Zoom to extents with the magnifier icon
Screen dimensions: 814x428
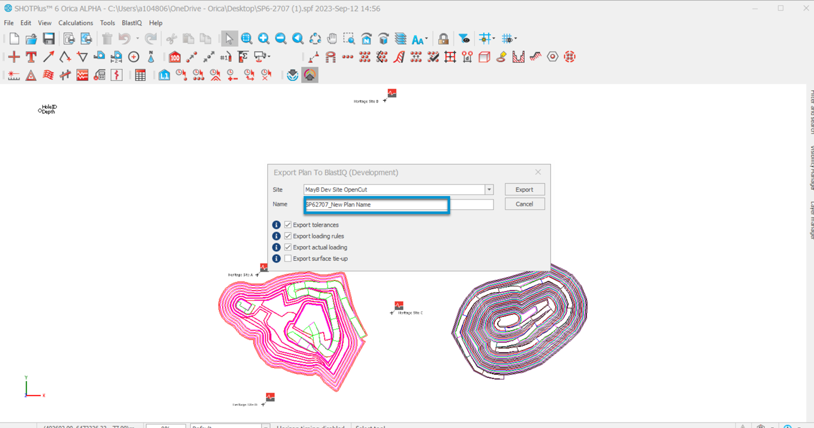247,39
